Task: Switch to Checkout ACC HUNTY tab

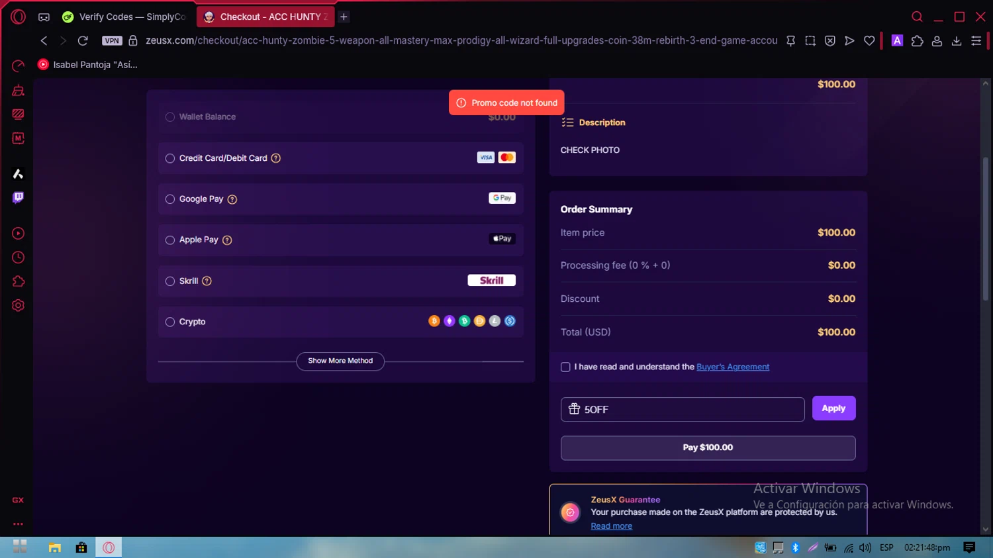Action: pyautogui.click(x=265, y=17)
